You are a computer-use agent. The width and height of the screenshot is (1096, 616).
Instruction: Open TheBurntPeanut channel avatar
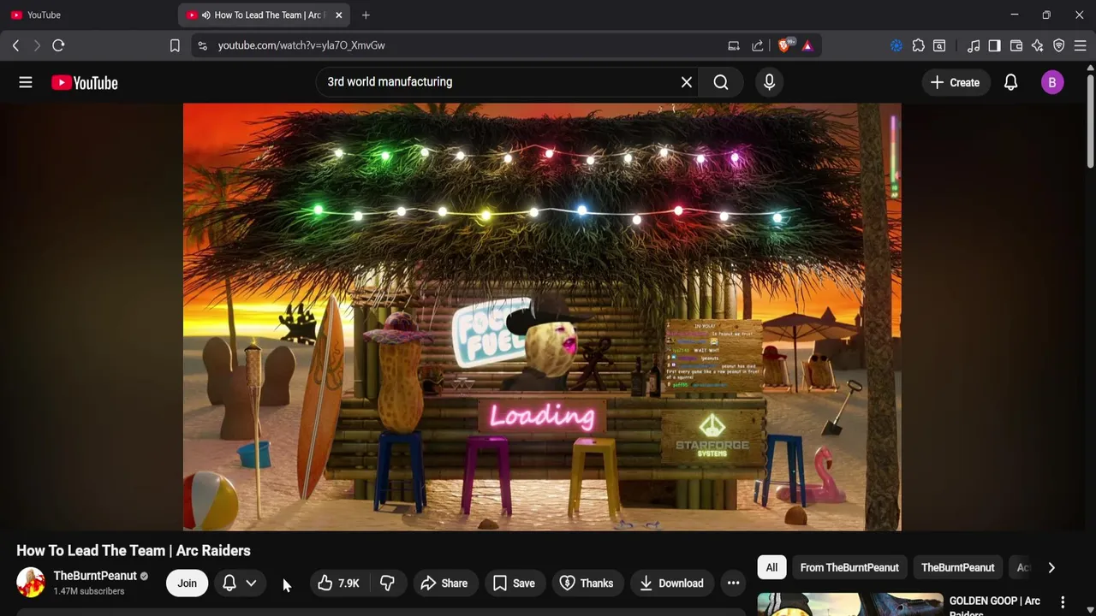point(31,583)
